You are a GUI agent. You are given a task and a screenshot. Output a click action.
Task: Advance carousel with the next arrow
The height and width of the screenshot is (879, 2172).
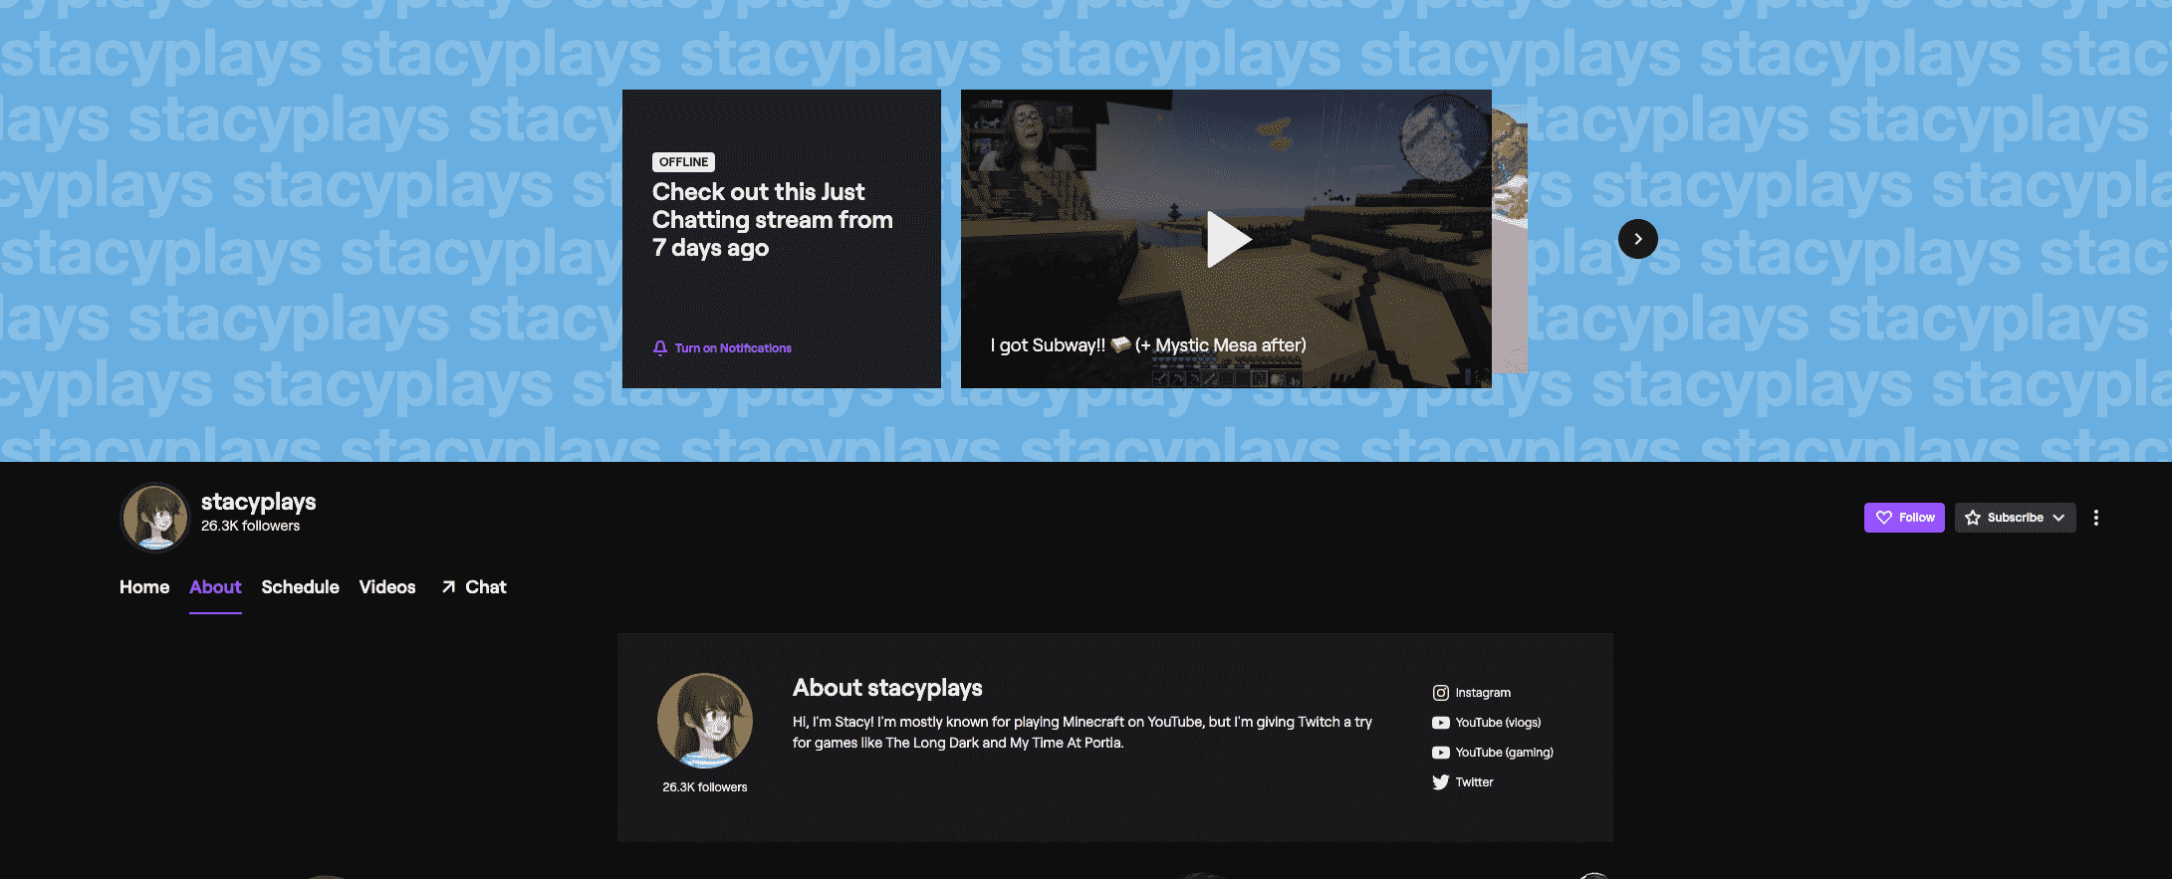coord(1637,239)
